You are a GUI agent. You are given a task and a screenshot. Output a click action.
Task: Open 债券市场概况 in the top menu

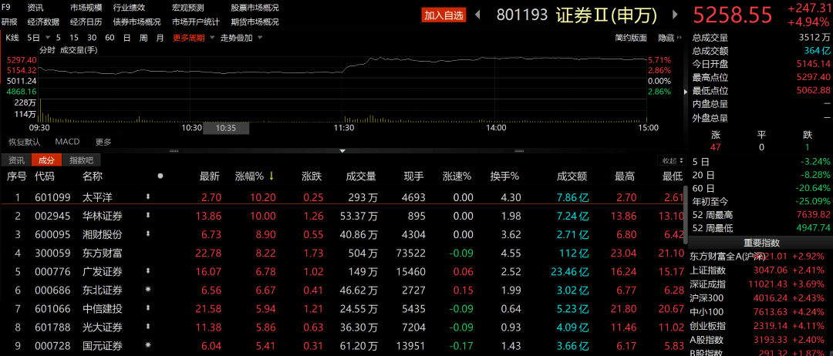(137, 22)
